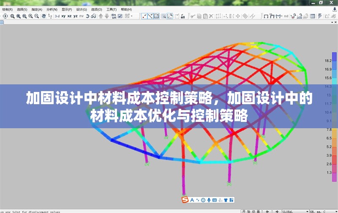Click the download arrow icon top right

pos(335,9)
